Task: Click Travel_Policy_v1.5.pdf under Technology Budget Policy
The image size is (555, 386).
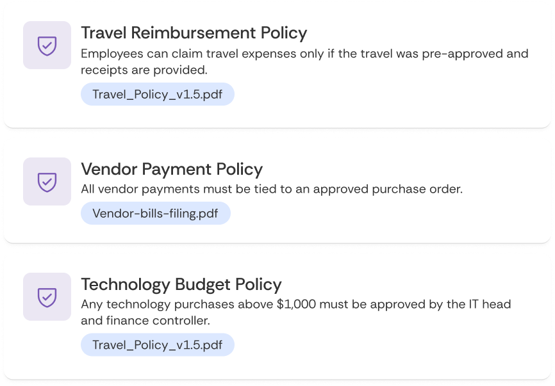Action: [157, 344]
